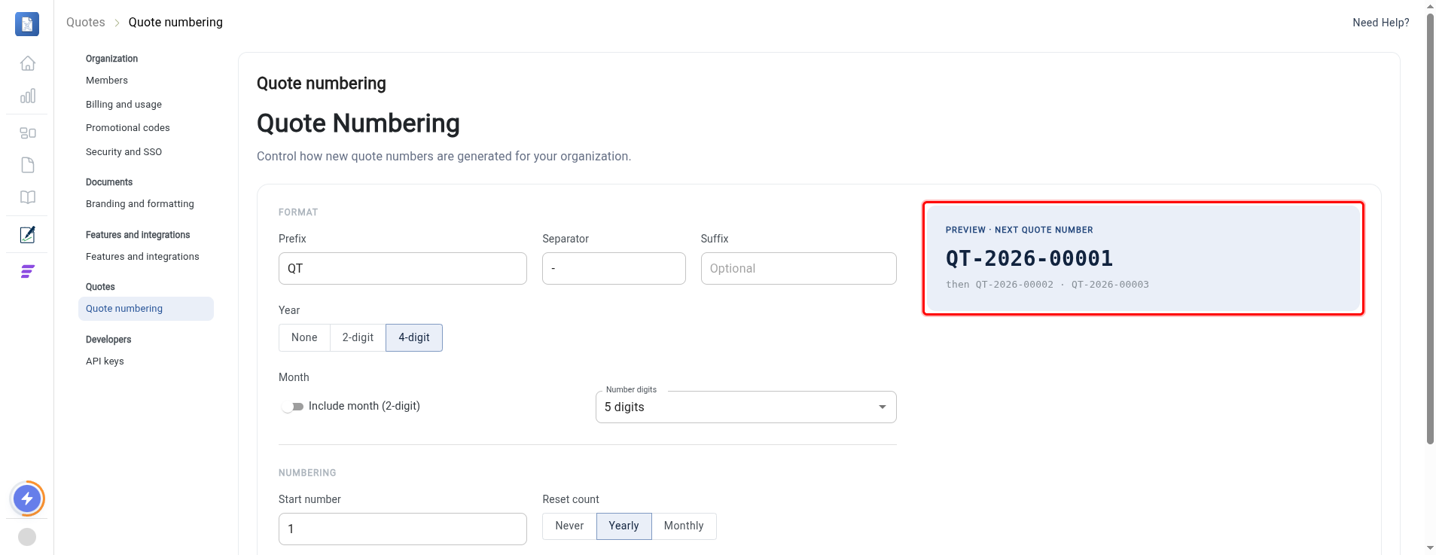
Task: Select the pencil edit icon in sidebar
Action: [28, 235]
